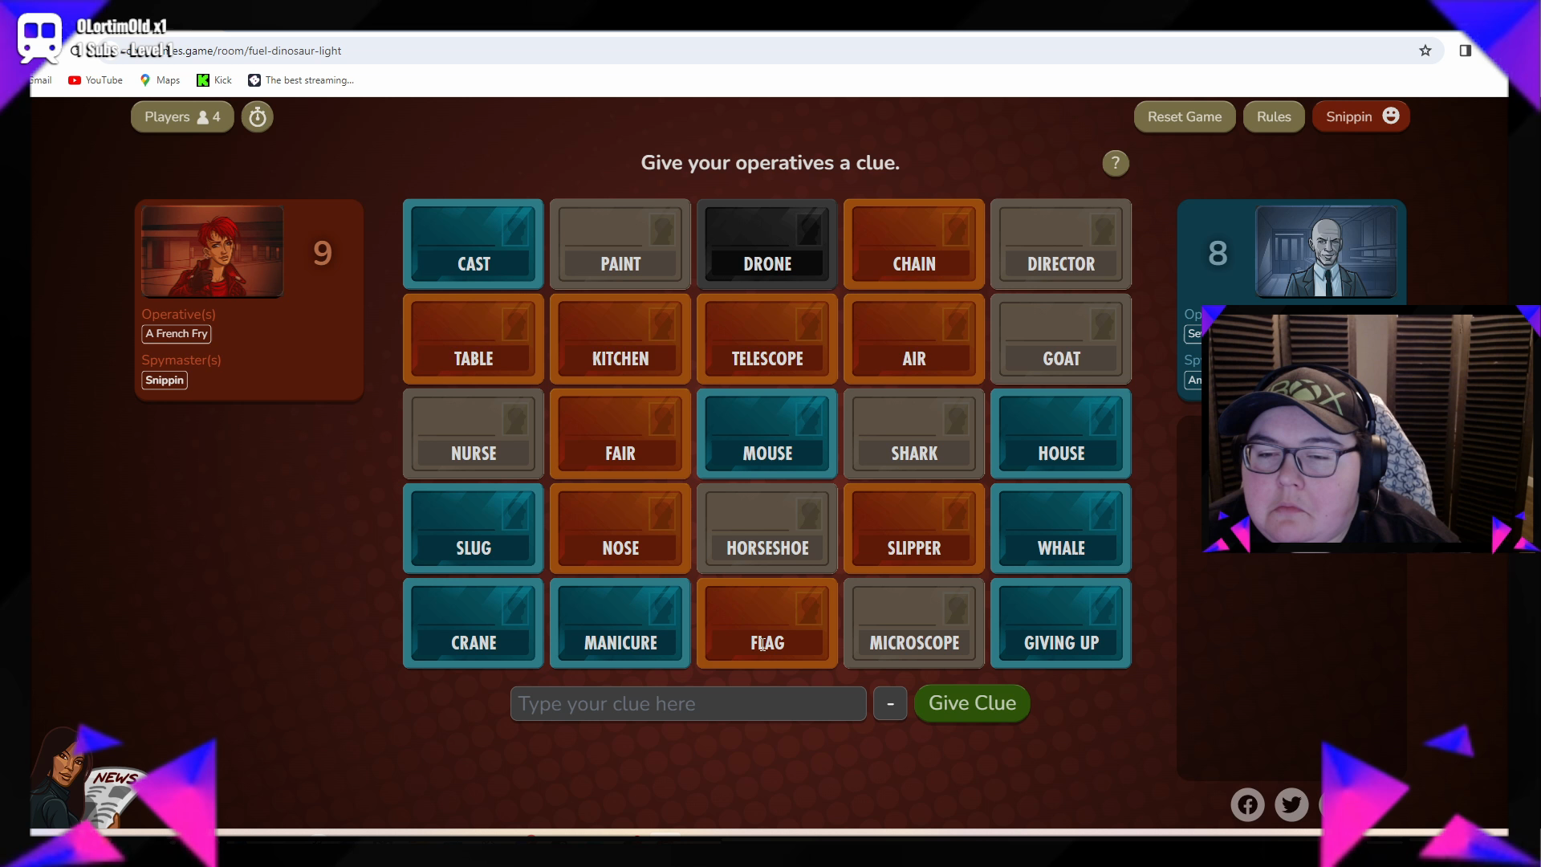Select the GIVING UP card

[1061, 623]
